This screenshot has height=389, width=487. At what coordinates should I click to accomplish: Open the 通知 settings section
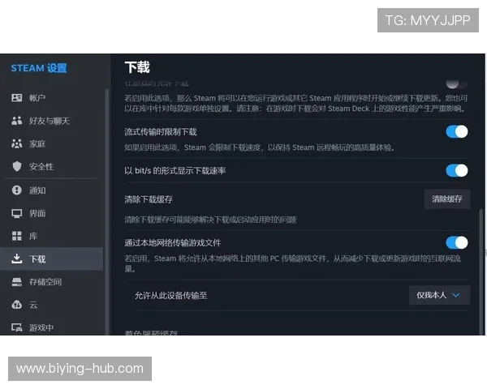(52, 190)
